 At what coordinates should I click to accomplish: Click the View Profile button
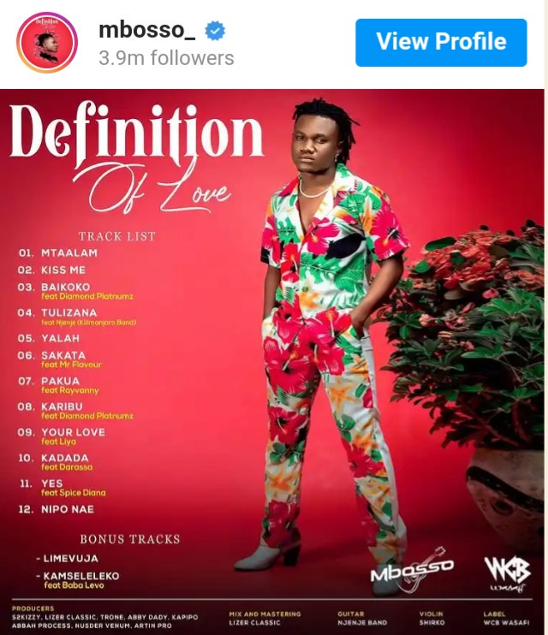(x=441, y=43)
